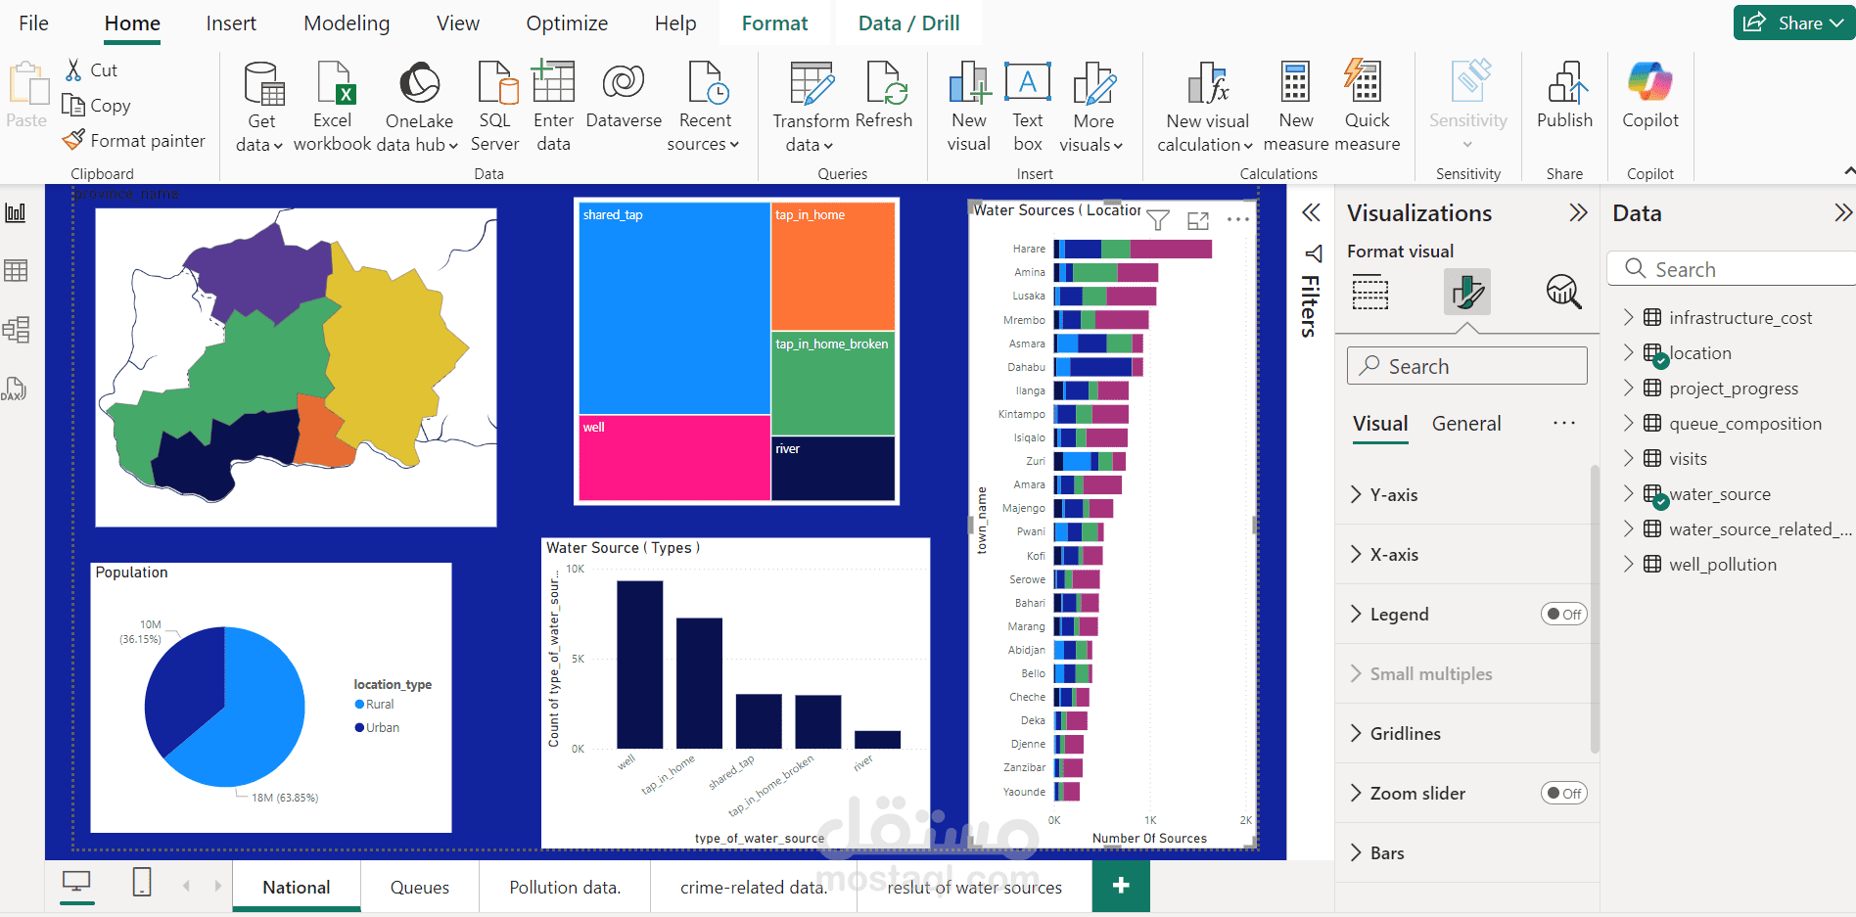The width and height of the screenshot is (1856, 917).
Task: Select the Build visual icon in Visualizations
Action: pyautogui.click(x=1370, y=293)
